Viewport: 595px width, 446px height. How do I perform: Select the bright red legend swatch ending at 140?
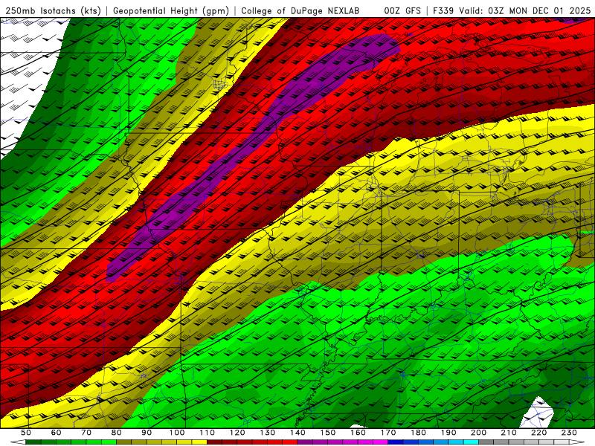coord(290,442)
